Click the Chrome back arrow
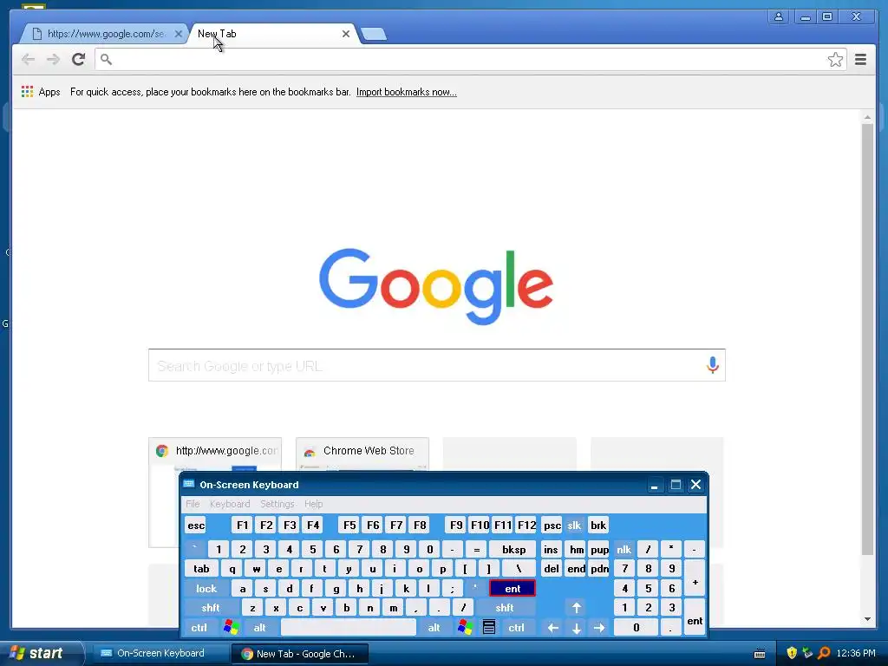This screenshot has width=888, height=666. click(28, 59)
